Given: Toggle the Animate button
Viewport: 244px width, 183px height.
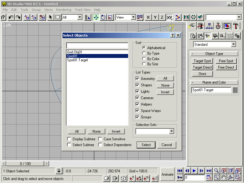Looking at the screenshot, I should 167,174.
